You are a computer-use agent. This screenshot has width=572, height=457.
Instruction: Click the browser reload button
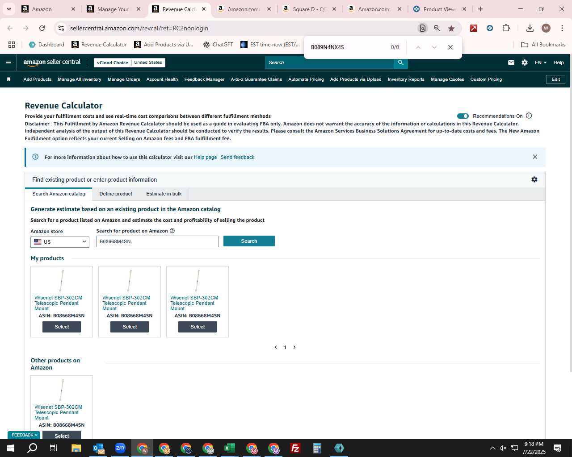pyautogui.click(x=42, y=28)
